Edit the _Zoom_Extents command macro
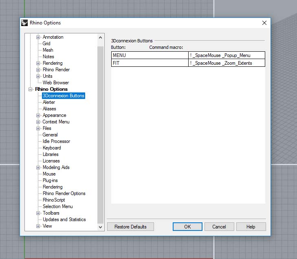The width and height of the screenshot is (297, 259). click(x=227, y=63)
